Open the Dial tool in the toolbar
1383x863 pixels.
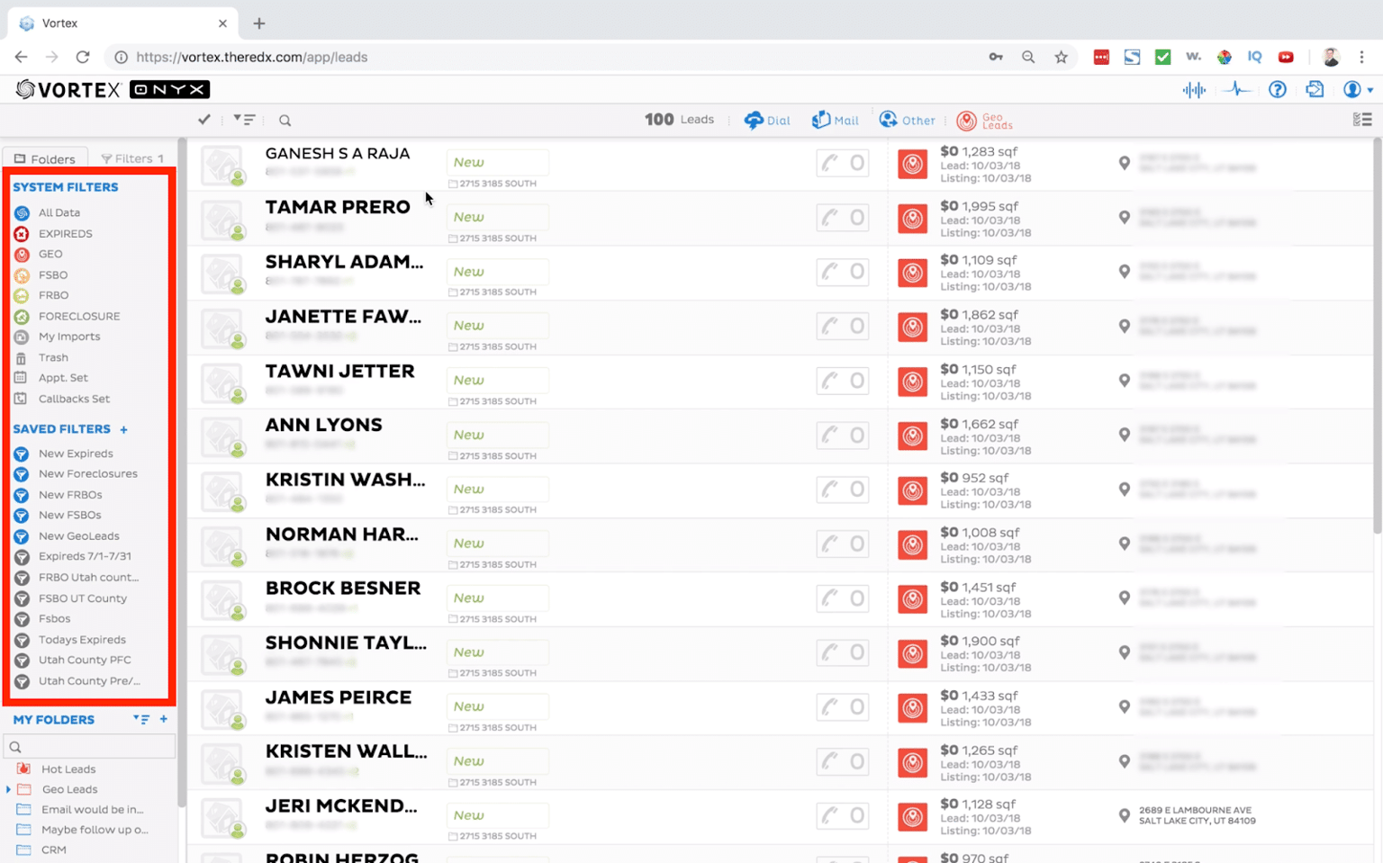[766, 119]
